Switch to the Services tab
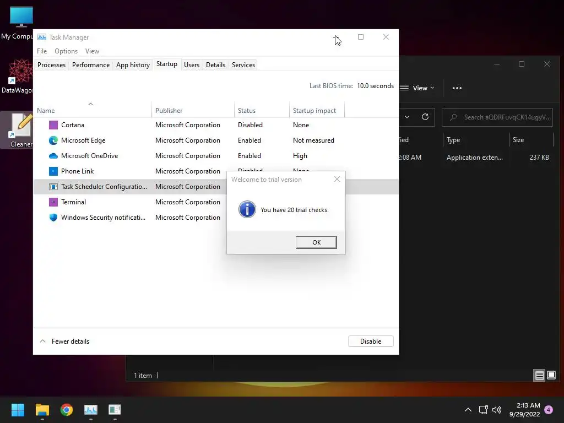This screenshot has width=564, height=423. click(x=243, y=65)
